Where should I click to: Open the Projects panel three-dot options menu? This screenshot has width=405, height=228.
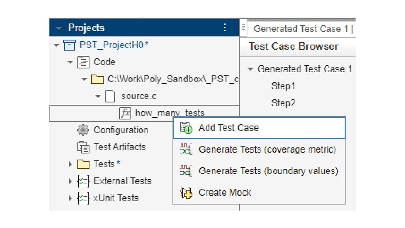pos(225,28)
